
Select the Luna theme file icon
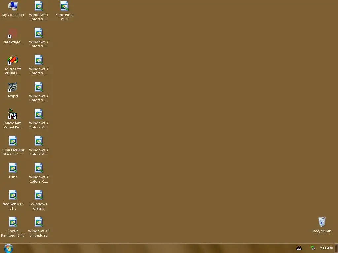(x=13, y=171)
